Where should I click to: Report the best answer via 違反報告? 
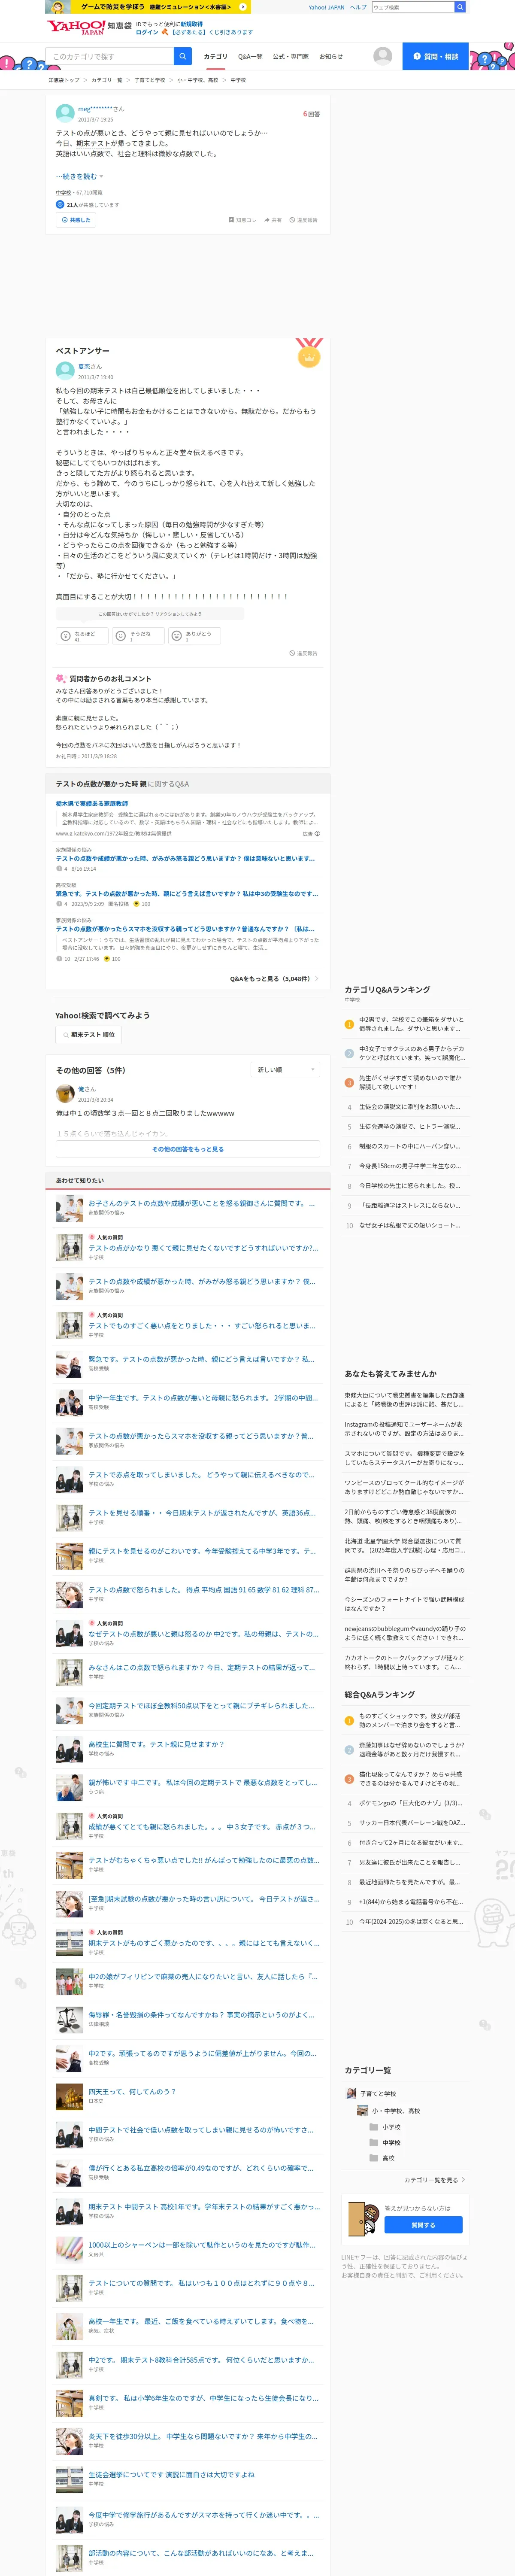[303, 654]
